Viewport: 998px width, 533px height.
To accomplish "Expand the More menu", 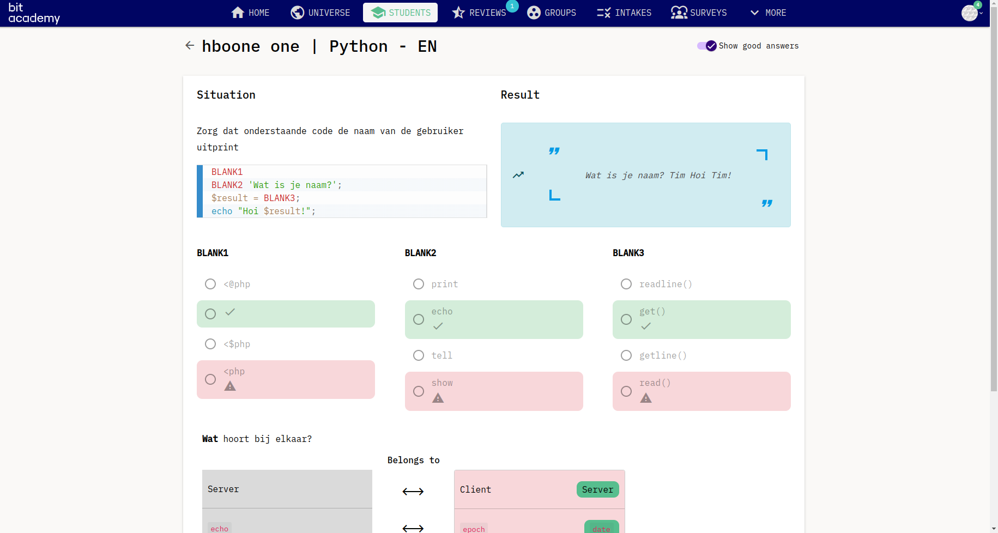I will pyautogui.click(x=768, y=13).
